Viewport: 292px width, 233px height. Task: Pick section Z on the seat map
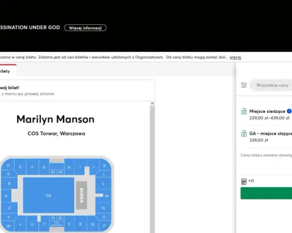pos(9,208)
